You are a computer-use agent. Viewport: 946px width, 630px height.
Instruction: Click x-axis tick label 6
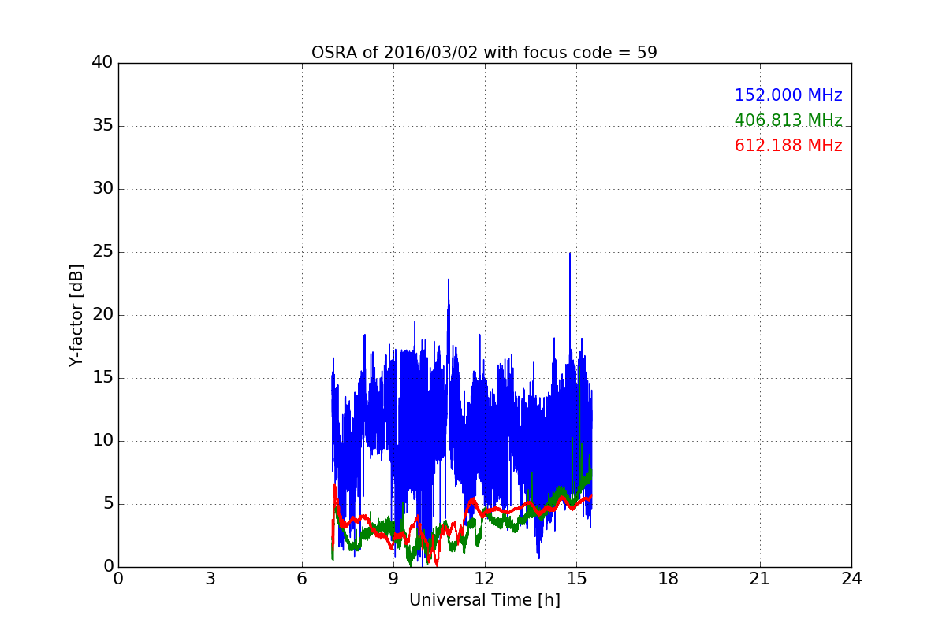click(x=301, y=579)
